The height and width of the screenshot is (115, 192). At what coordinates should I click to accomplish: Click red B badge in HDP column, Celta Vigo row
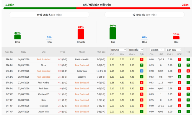point(179,71)
